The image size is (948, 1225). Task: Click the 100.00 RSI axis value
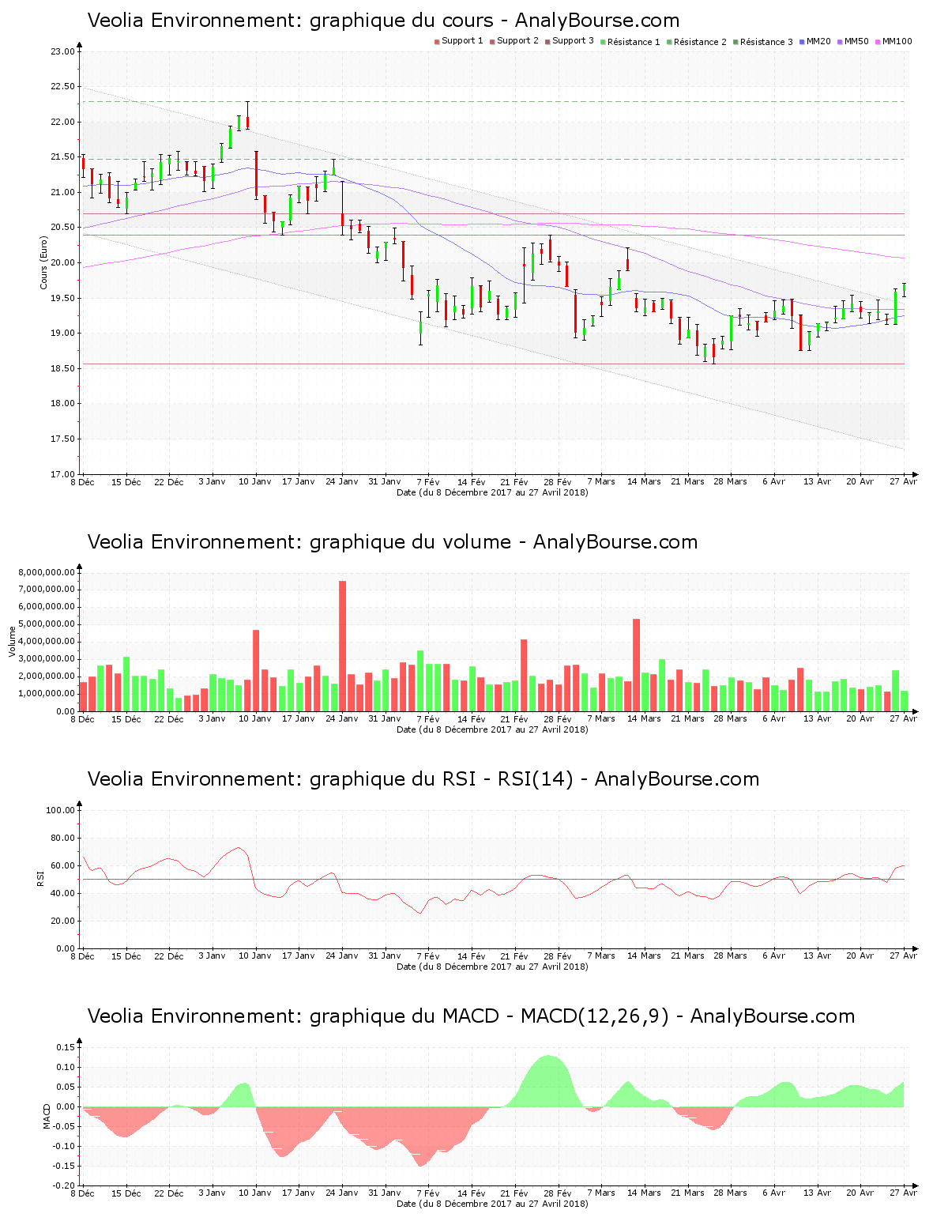click(x=61, y=810)
